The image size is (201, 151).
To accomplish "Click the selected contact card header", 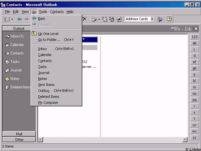I will pos(90,40).
